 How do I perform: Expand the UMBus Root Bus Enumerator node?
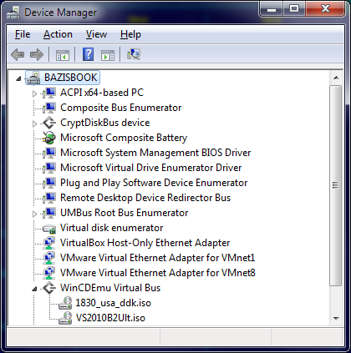[34, 214]
